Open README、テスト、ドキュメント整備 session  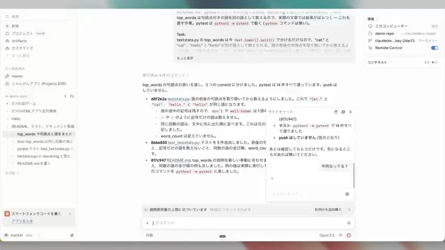click(43, 127)
